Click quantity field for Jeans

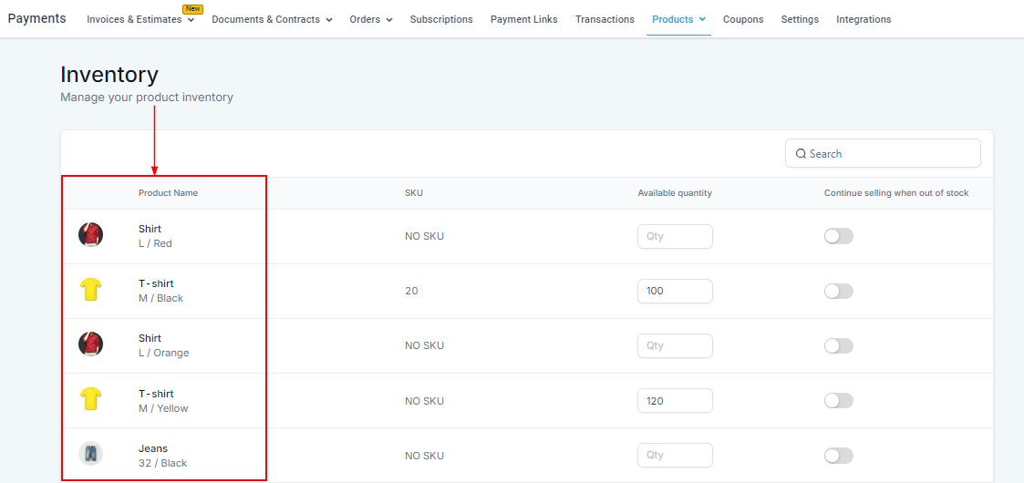[675, 456]
